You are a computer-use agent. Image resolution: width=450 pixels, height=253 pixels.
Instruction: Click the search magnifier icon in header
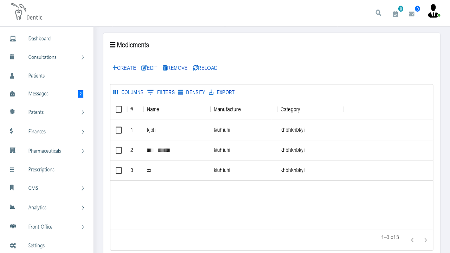point(378,13)
